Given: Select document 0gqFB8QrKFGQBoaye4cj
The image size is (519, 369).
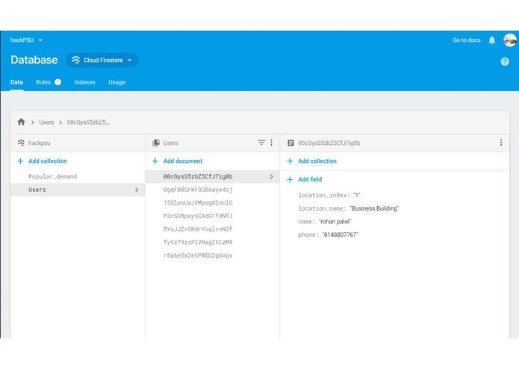Looking at the screenshot, I should [198, 190].
